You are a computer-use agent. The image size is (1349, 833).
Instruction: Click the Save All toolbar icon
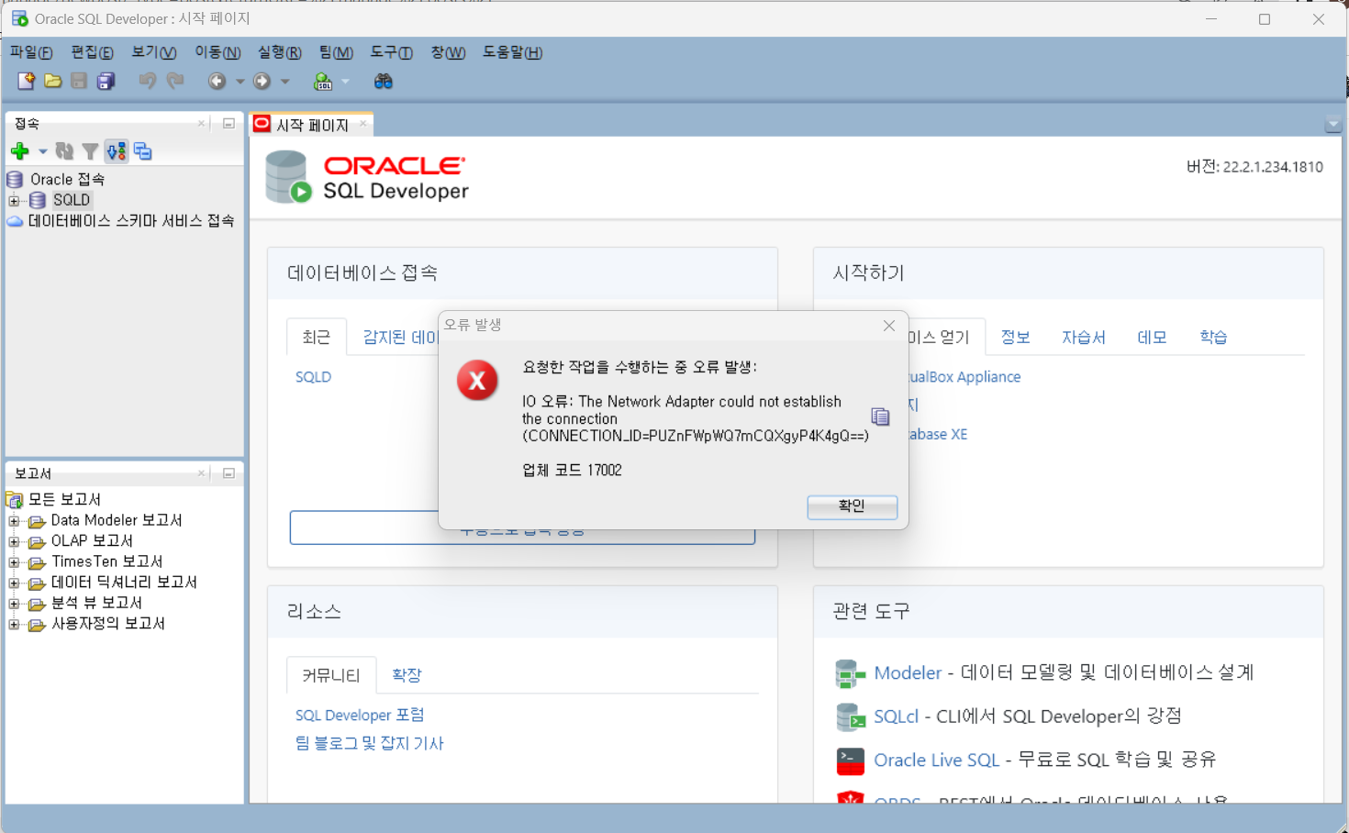(106, 81)
